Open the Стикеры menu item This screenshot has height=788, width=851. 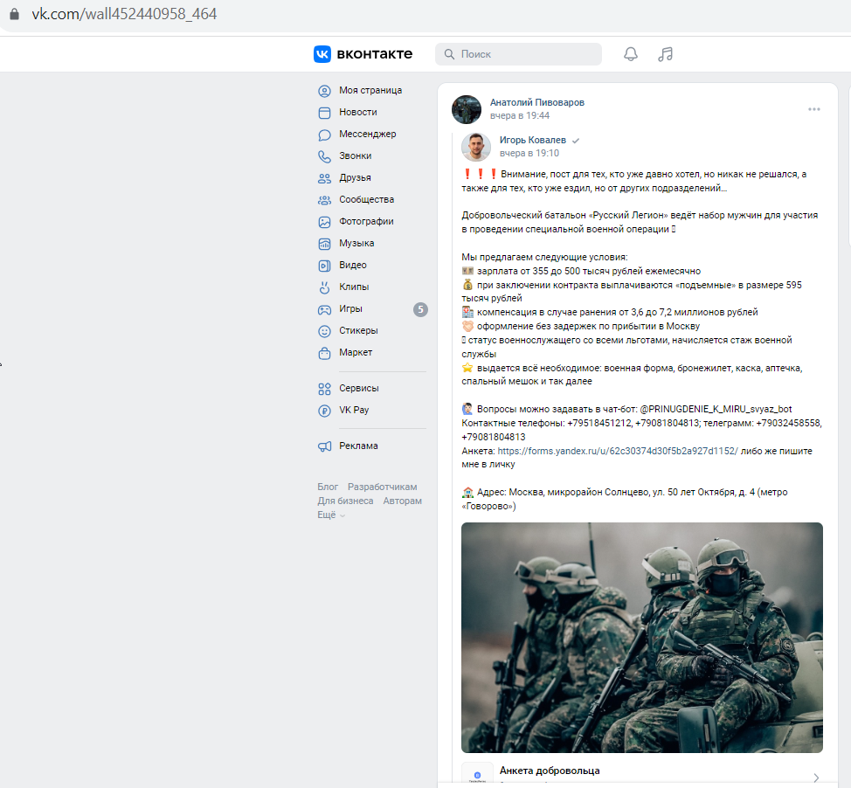[x=358, y=330]
